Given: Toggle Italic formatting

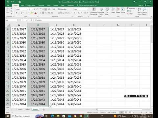Looking at the screenshot, I should pos(19,13).
